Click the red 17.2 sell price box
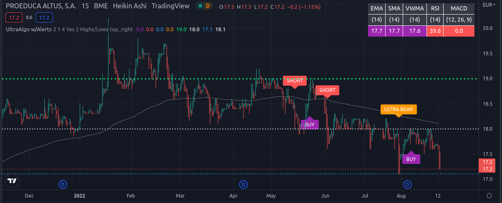Screen dimensions: 502x203 (14, 18)
